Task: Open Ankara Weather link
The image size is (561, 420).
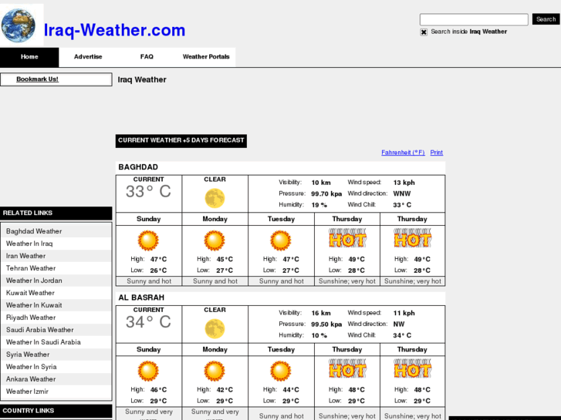Action: (31, 379)
